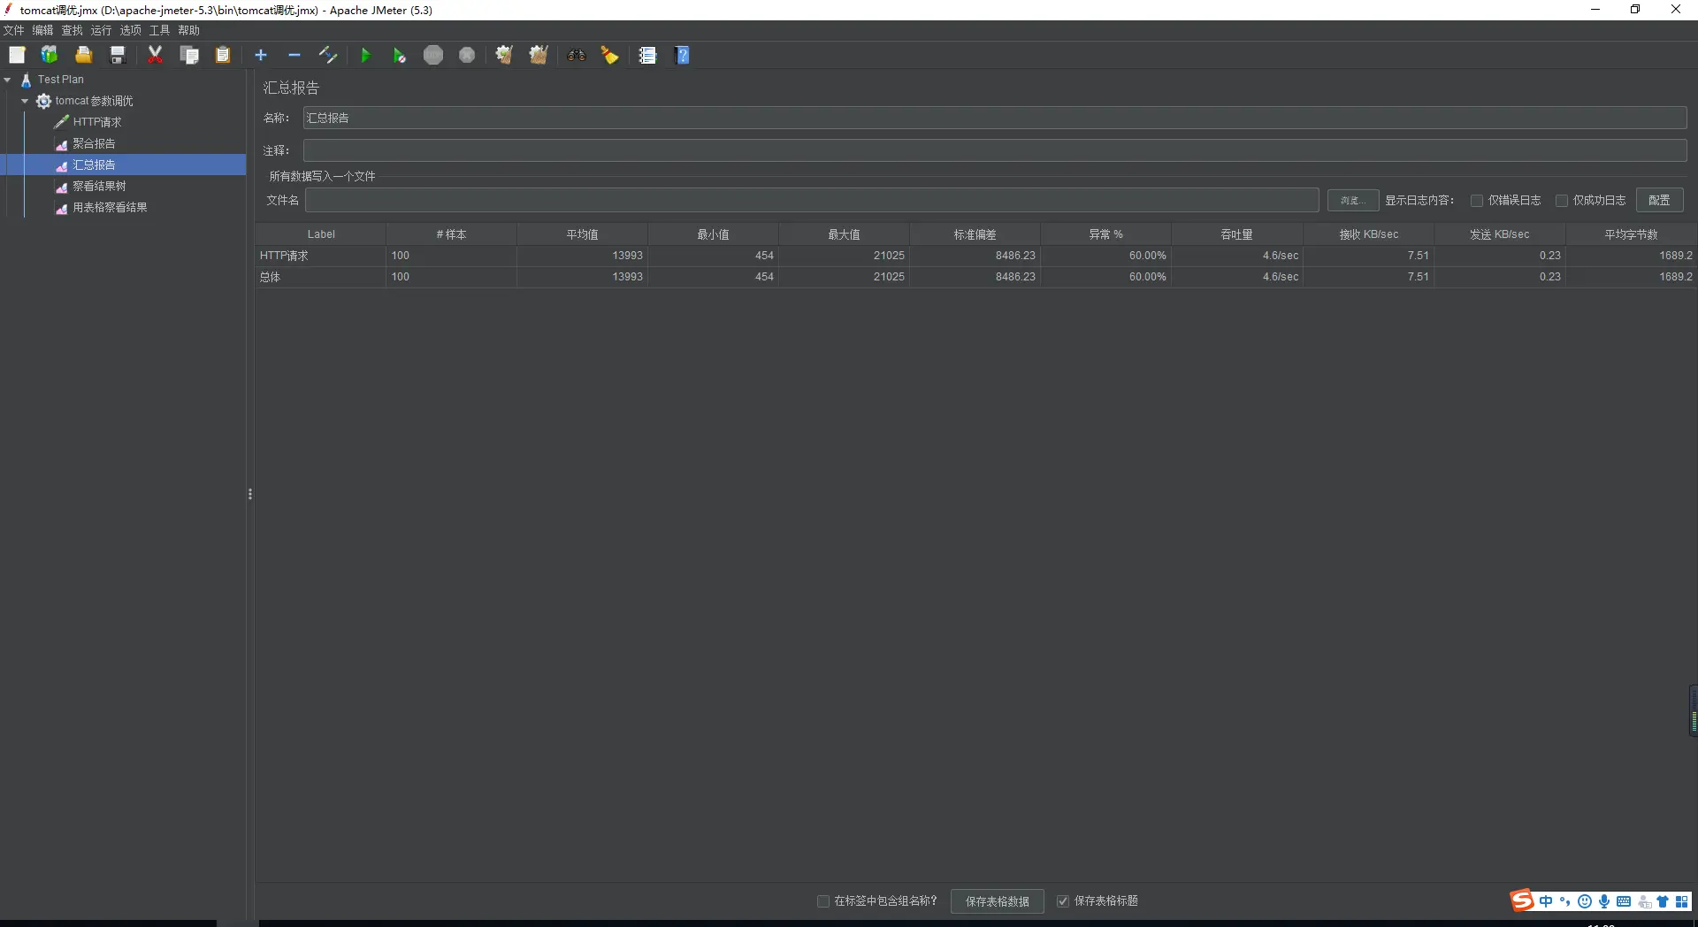Click the 异常 % column header
Image resolution: width=1698 pixels, height=927 pixels.
[x=1106, y=234]
